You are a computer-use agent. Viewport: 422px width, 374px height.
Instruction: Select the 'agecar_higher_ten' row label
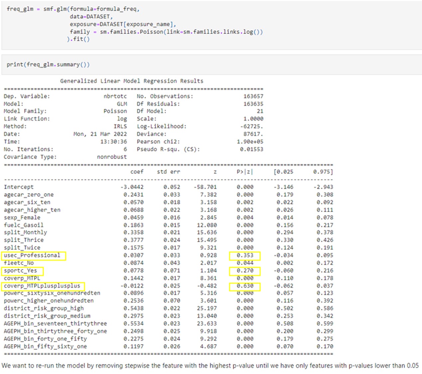click(32, 210)
